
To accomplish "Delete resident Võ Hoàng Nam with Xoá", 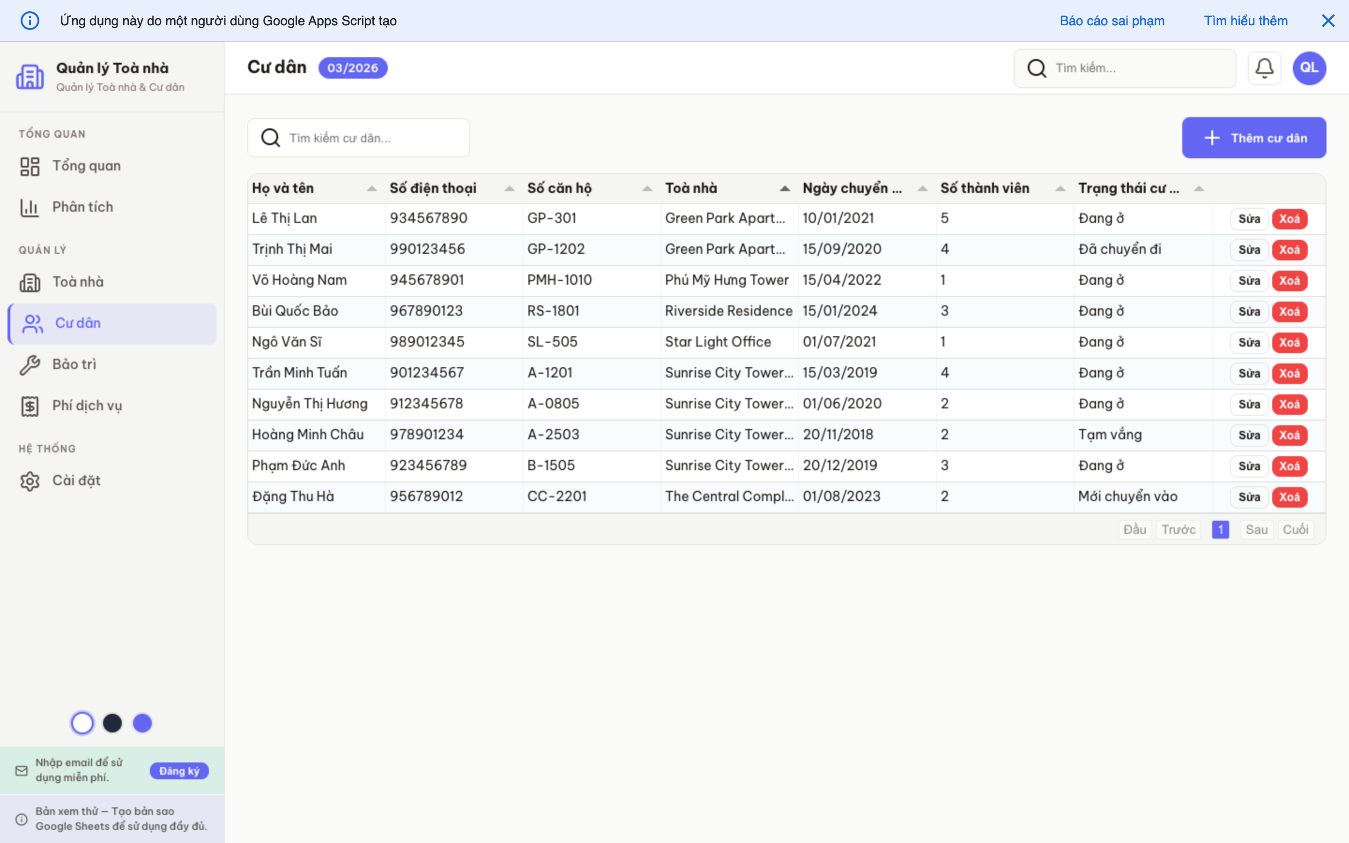I will (1289, 281).
